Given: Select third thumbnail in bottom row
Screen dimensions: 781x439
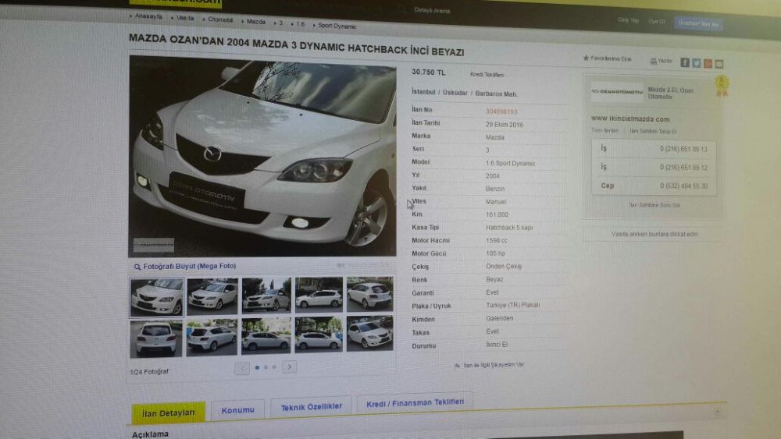Looking at the screenshot, I should [x=266, y=336].
